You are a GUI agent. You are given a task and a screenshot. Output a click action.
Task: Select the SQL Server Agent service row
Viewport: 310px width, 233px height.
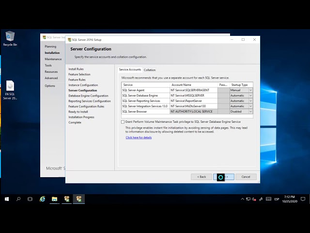pyautogui.click(x=145, y=90)
